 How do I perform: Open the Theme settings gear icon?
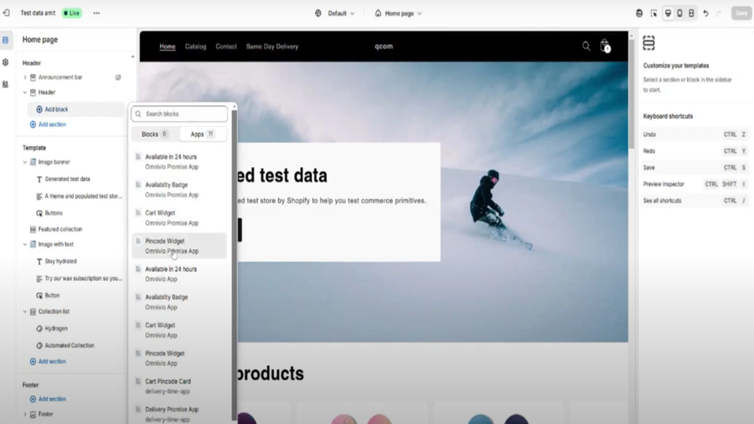point(5,62)
